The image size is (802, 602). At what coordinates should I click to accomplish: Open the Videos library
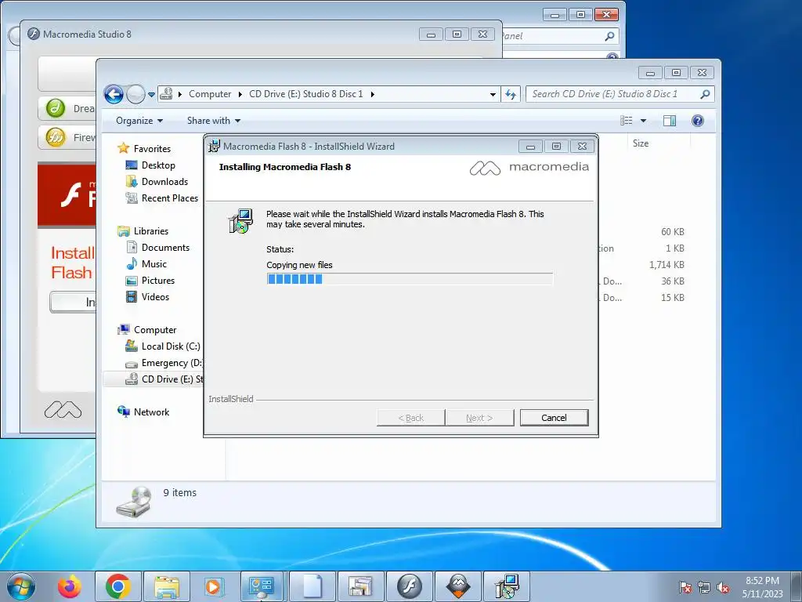[155, 297]
